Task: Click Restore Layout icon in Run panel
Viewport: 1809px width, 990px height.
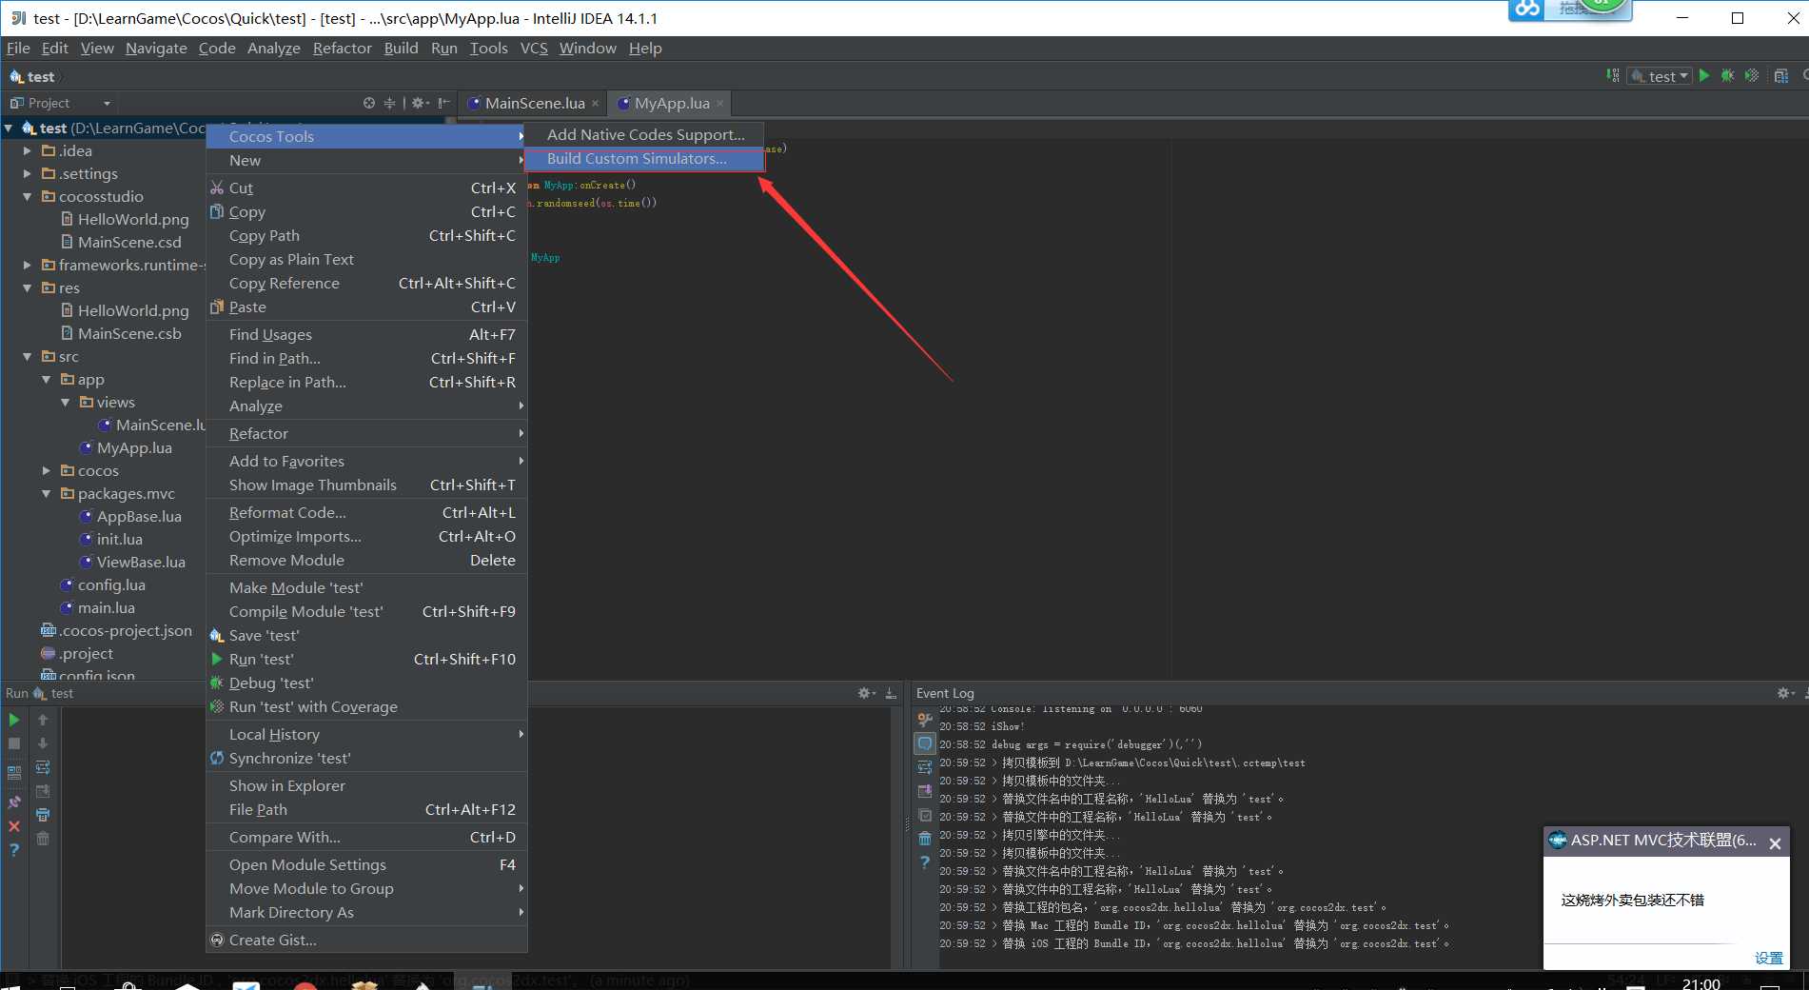Action: pyautogui.click(x=14, y=773)
